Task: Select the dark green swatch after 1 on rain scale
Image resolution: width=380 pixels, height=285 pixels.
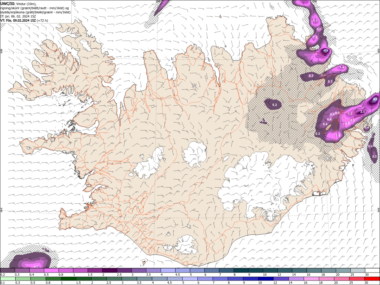Action: click(68, 279)
